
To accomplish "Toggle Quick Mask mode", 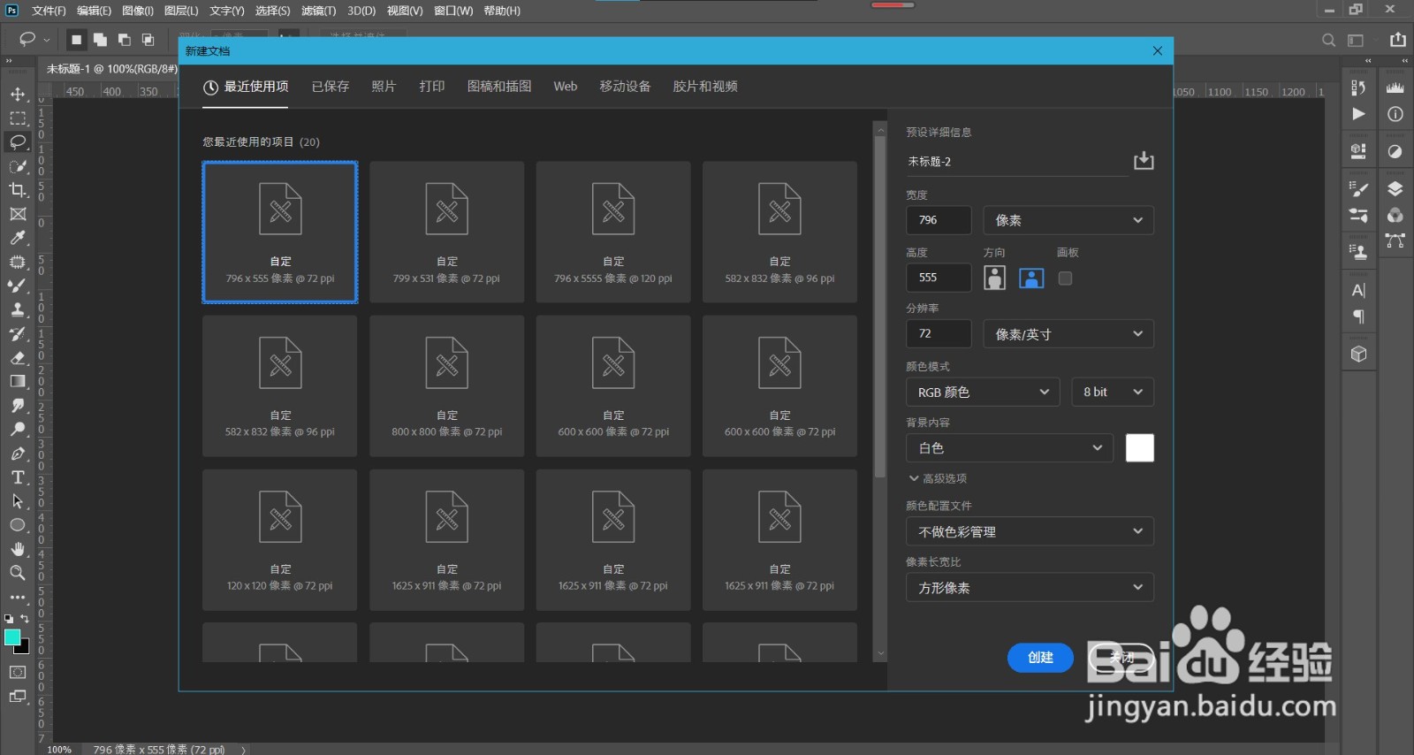I will tap(18, 673).
